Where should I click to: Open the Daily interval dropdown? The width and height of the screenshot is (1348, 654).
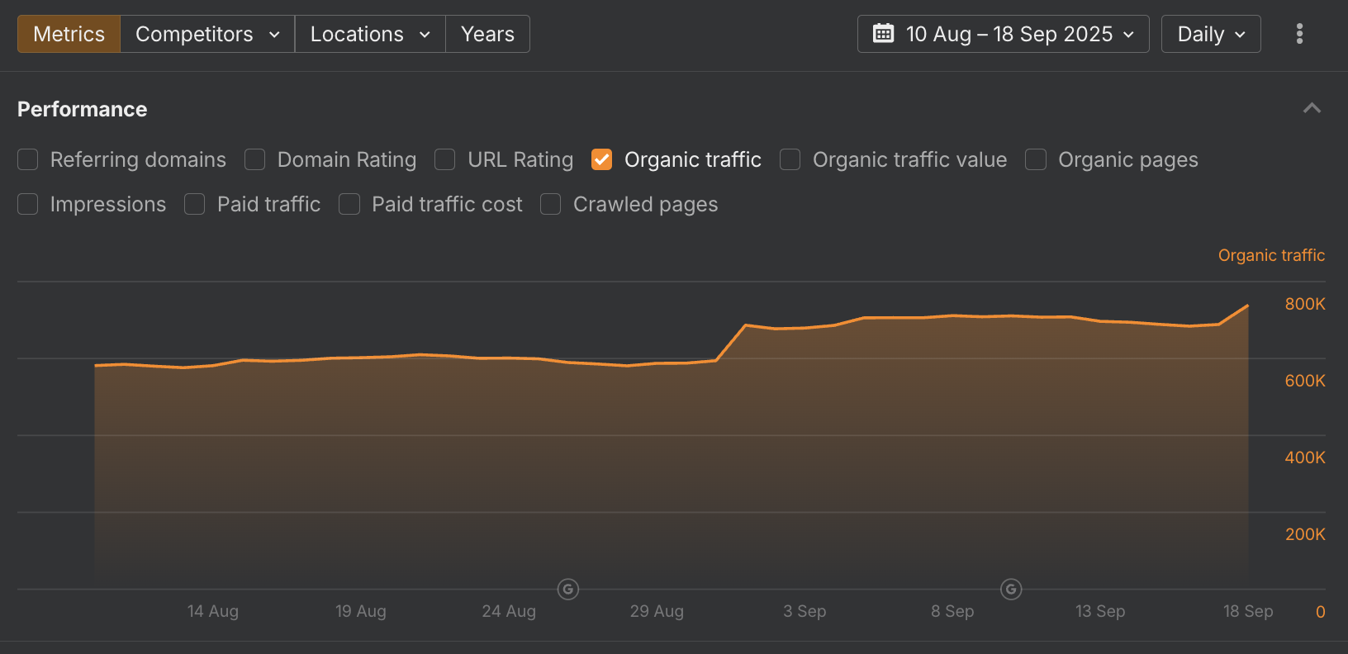click(1211, 34)
